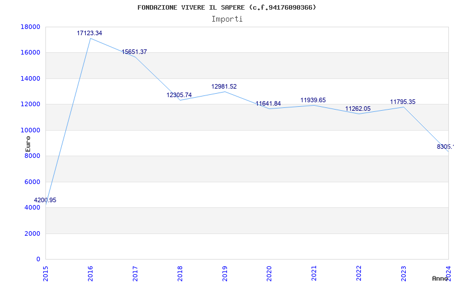Select the 11939.65 value for 2021

coord(313,101)
